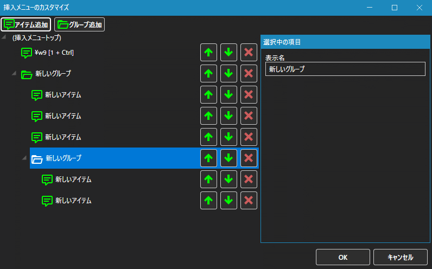Move up the last 新しいアイテム in the tree
The image size is (432, 269).
[208, 201]
